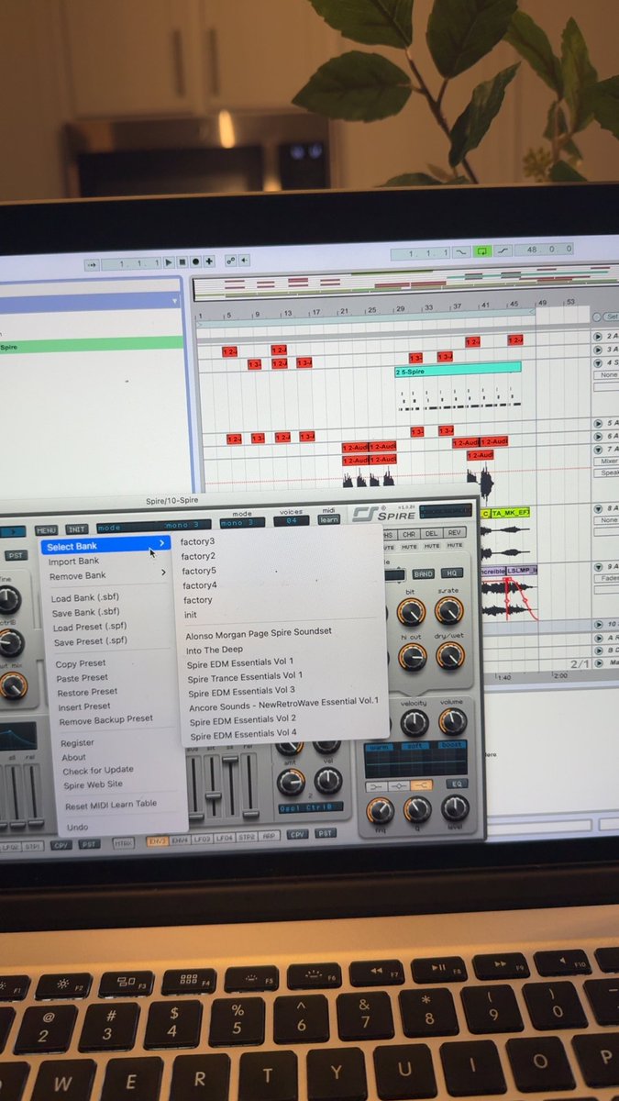Unfold return track A

pyautogui.click(x=599, y=637)
